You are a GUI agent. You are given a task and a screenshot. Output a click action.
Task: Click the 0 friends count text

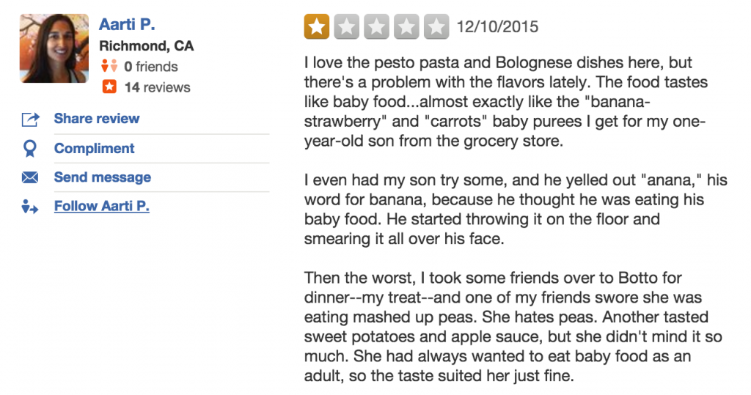151,67
